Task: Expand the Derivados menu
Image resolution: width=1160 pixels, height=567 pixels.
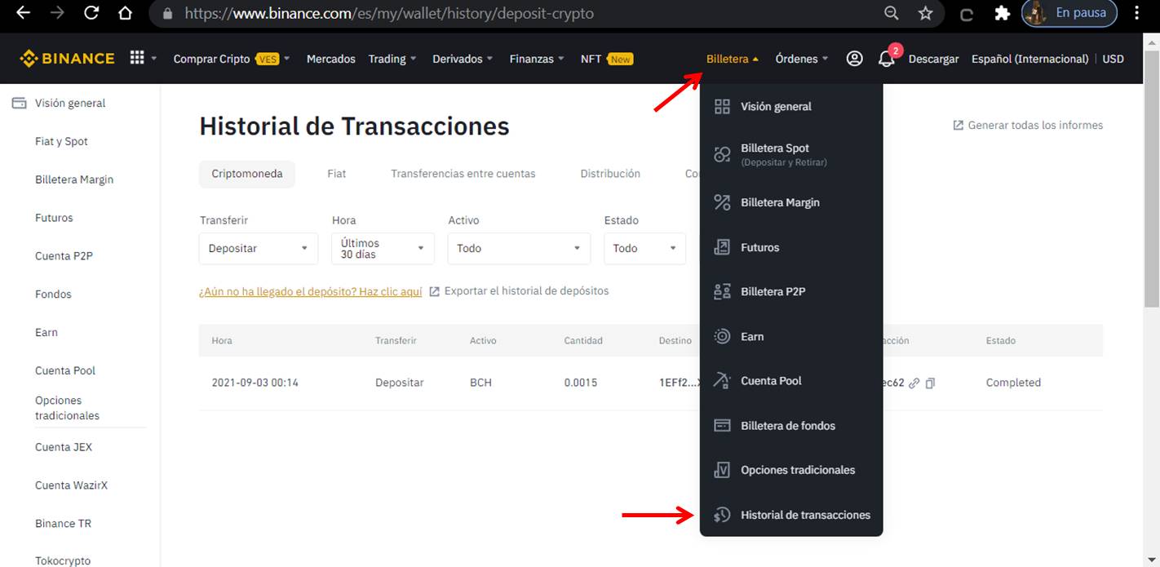Action: [463, 59]
